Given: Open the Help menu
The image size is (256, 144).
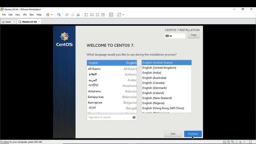Looking at the screenshot, I should pos(39,15).
